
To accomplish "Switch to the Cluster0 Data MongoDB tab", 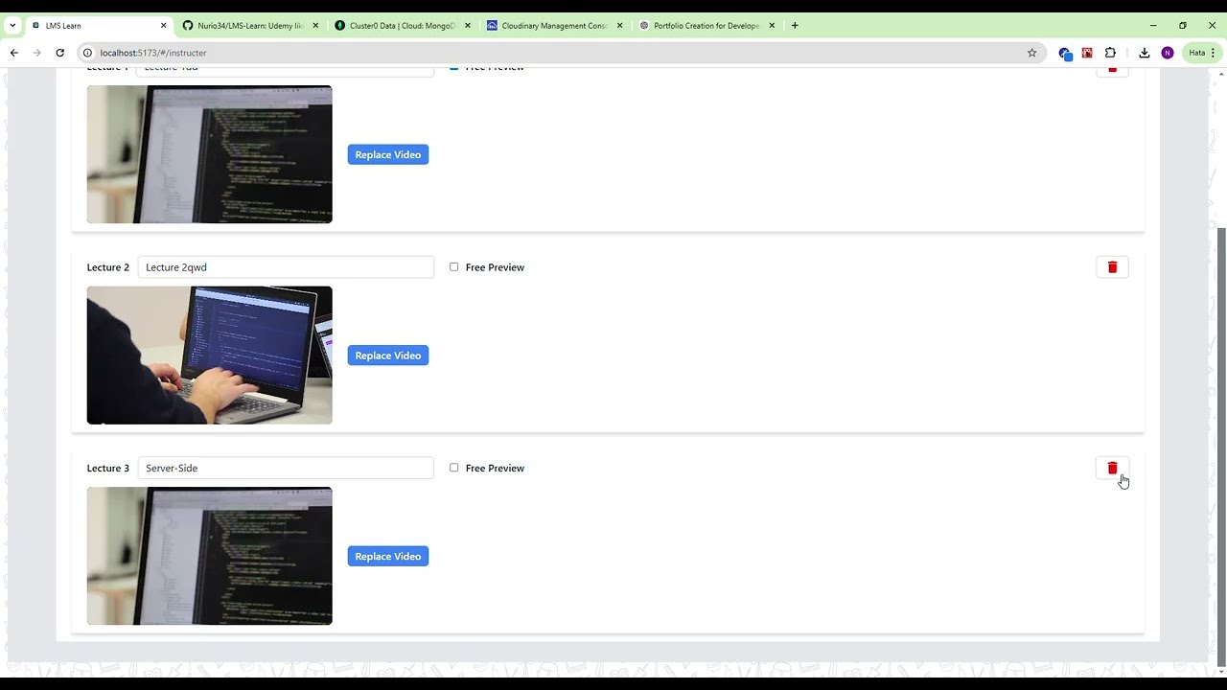I will [x=403, y=26].
